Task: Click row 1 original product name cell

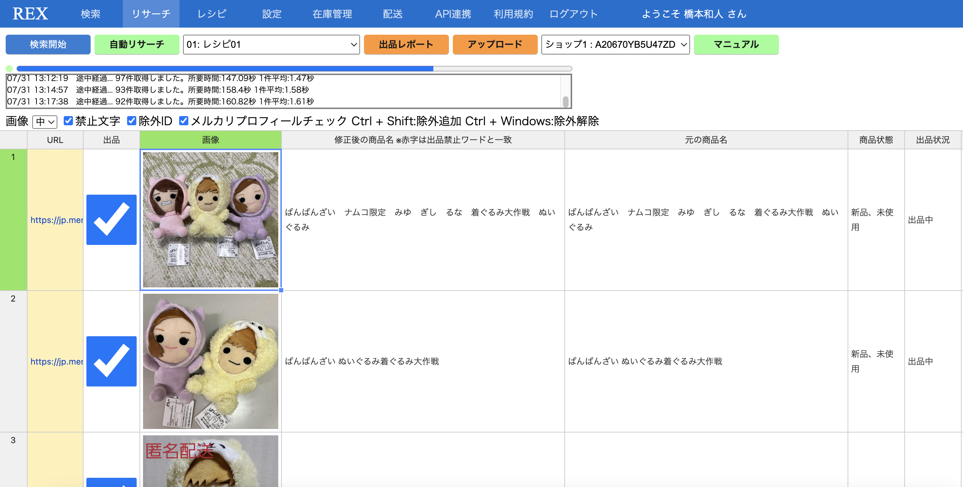Action: tap(706, 220)
